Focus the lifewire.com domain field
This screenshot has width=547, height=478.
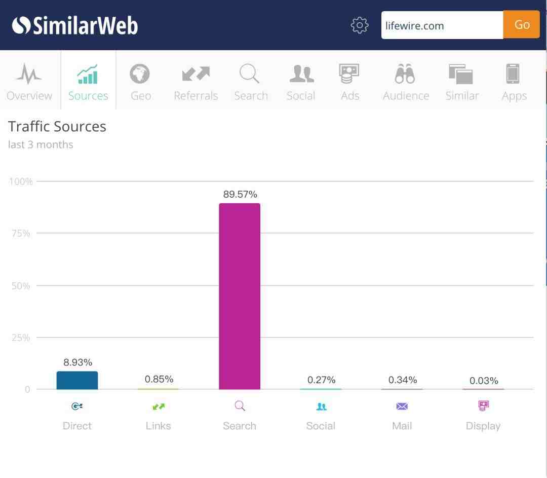click(x=442, y=25)
